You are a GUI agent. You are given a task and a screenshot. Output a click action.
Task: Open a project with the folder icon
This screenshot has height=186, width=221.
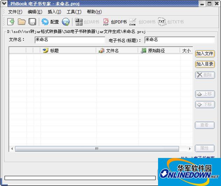coord(22,22)
